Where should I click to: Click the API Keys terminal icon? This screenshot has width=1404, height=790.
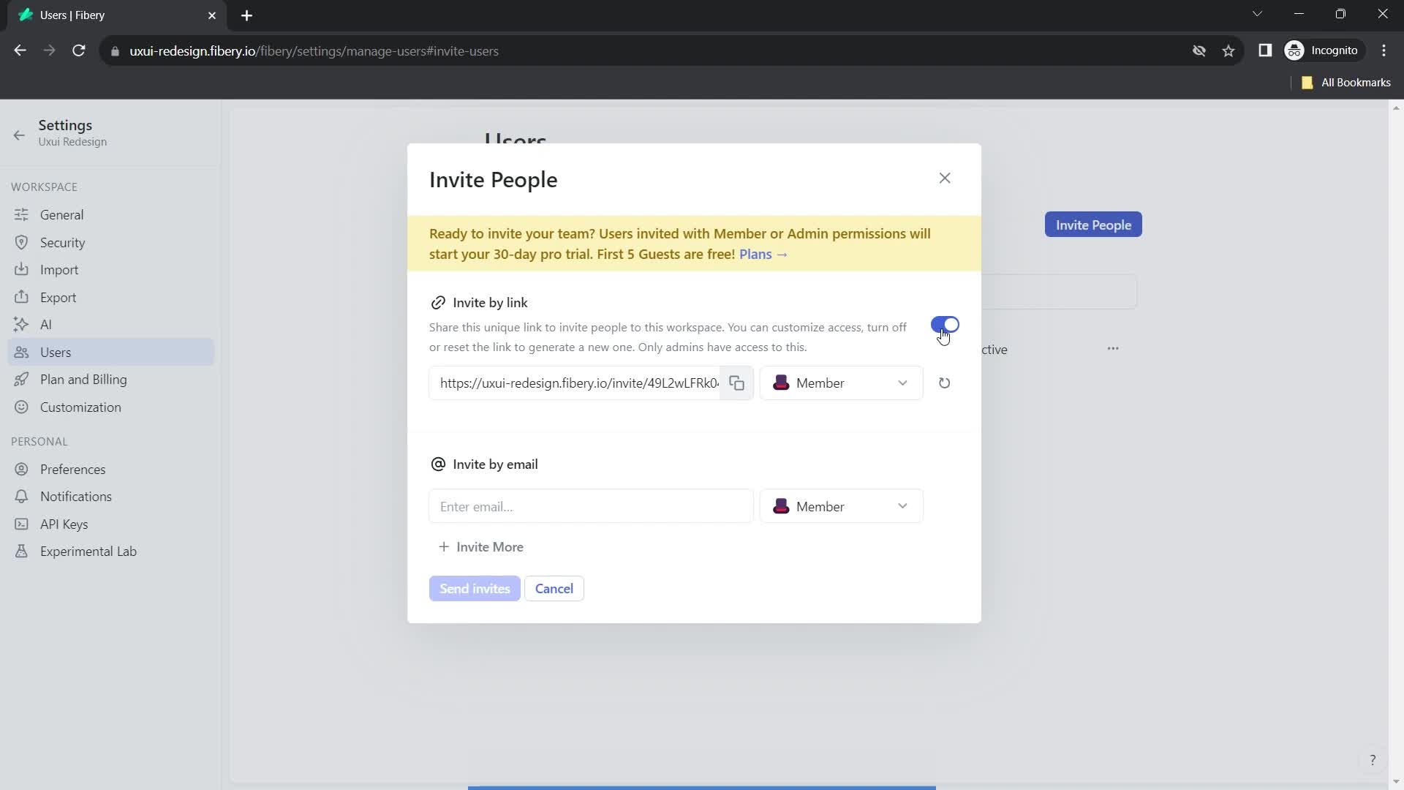click(x=21, y=524)
